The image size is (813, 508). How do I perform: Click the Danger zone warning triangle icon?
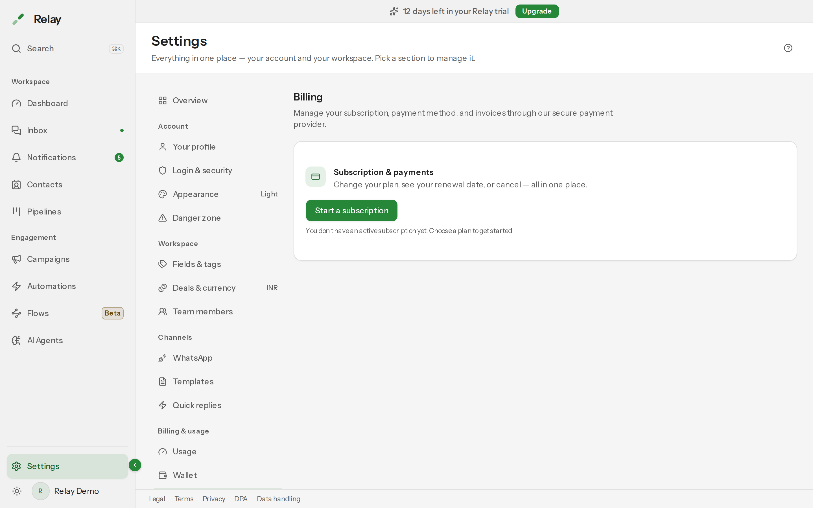[x=163, y=218]
